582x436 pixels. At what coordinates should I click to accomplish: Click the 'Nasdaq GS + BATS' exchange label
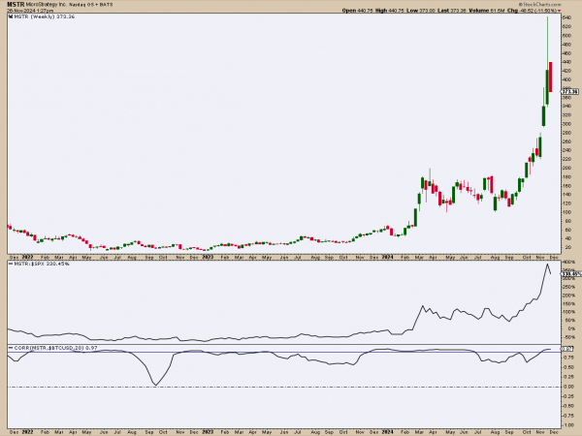[x=90, y=5]
